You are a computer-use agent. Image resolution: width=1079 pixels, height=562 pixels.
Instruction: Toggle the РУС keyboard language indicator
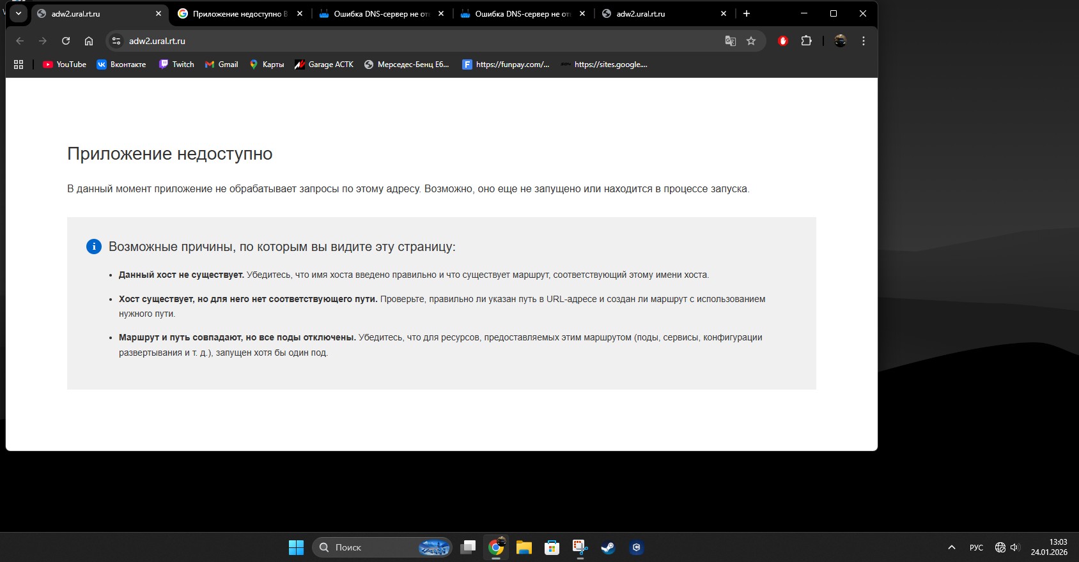coord(976,547)
